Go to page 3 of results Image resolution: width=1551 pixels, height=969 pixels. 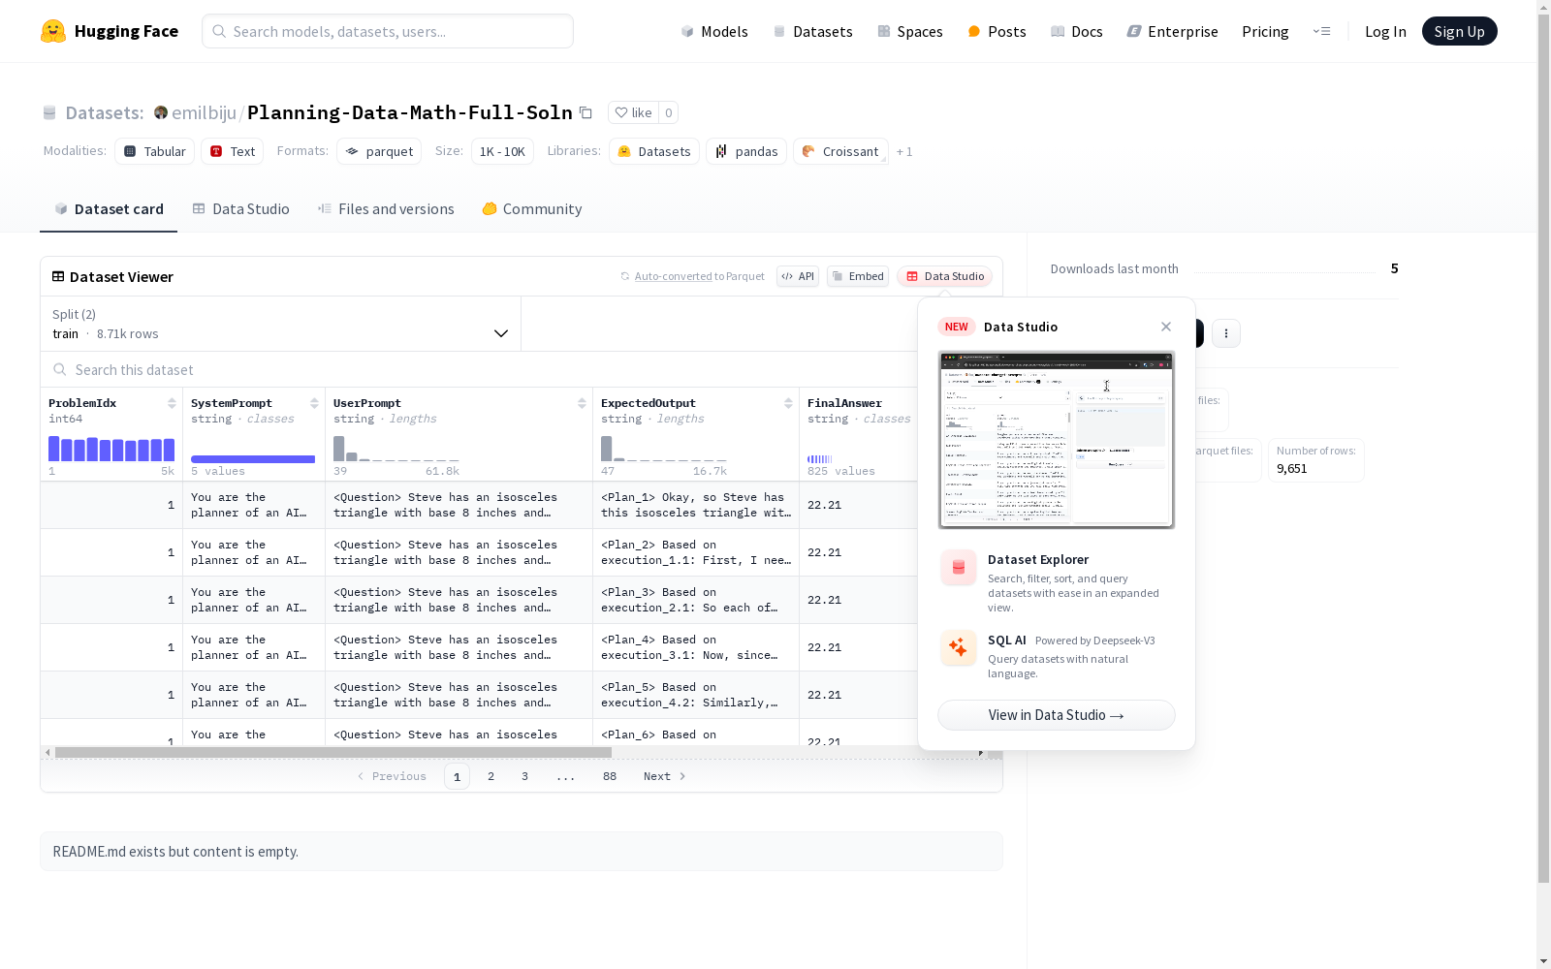[x=525, y=776]
